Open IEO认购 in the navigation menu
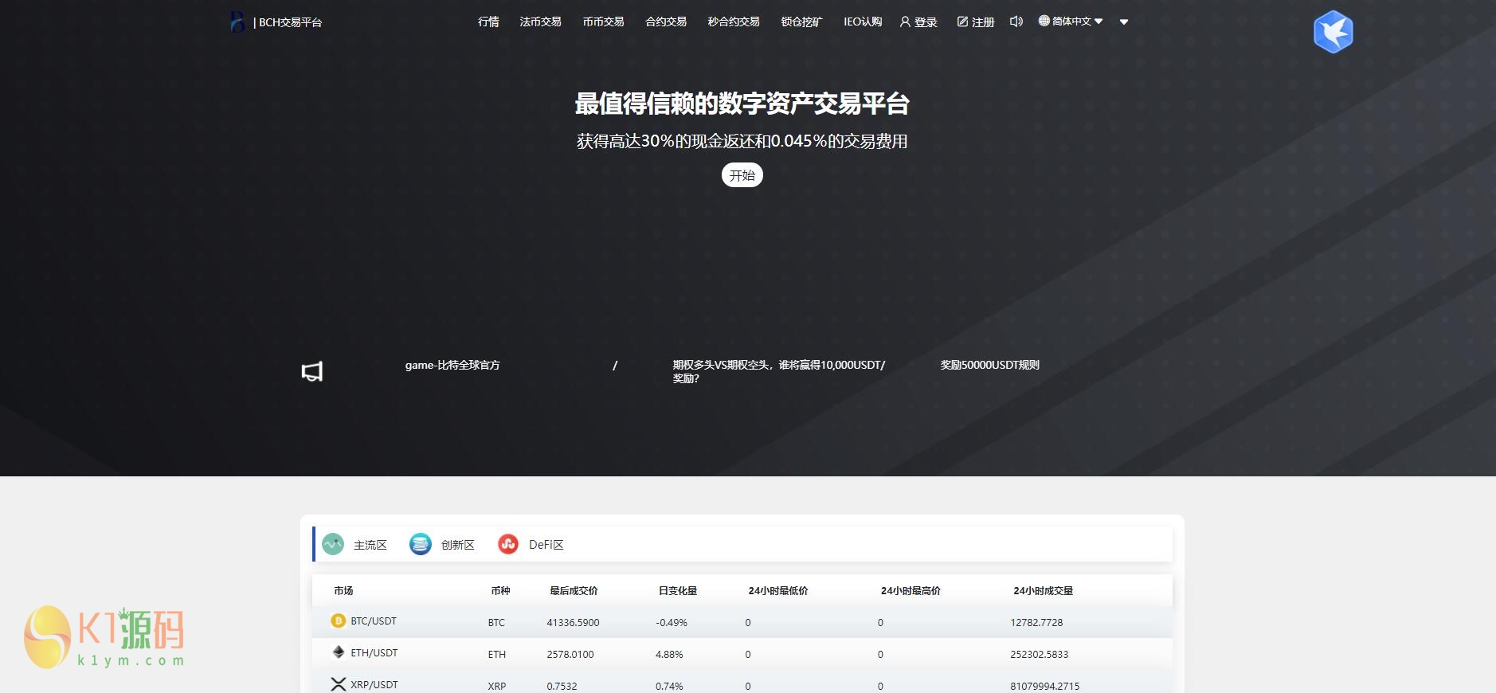This screenshot has height=693, width=1496. pos(863,22)
